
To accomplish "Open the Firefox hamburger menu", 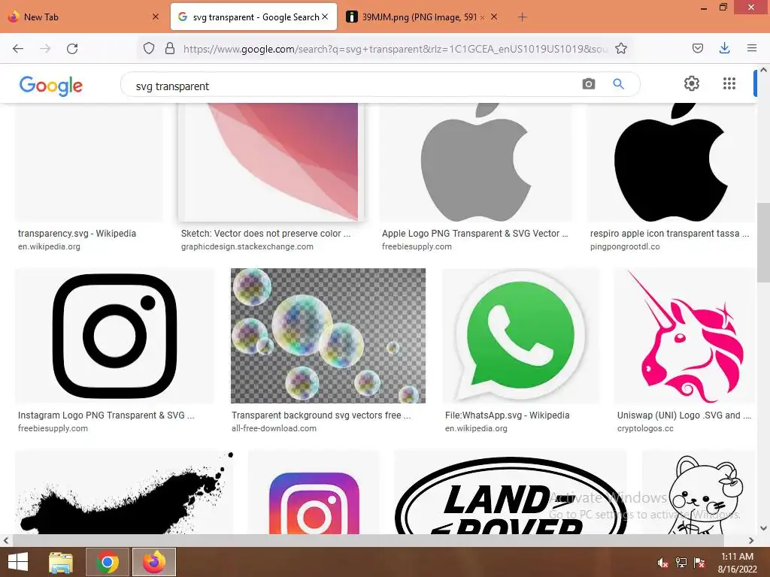I will coord(751,48).
